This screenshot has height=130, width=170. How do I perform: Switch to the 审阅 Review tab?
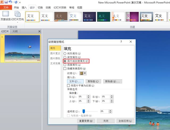pos(72,7)
